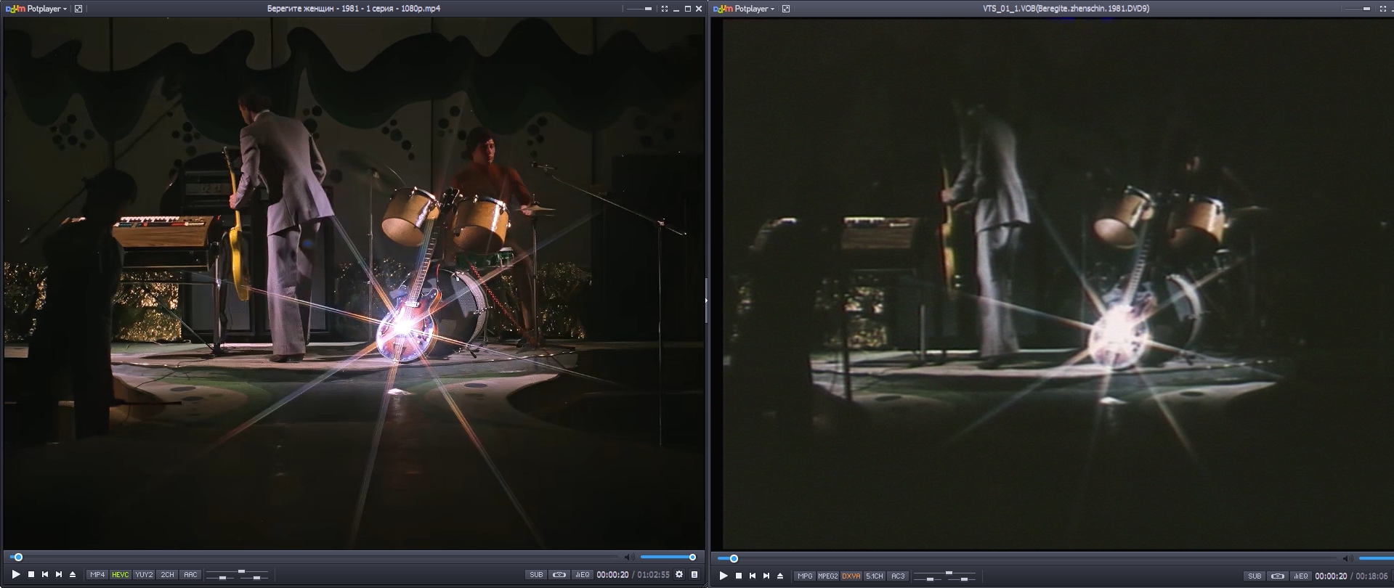Image resolution: width=1394 pixels, height=588 pixels.
Task: Maximize the left Potplayer window
Action: tap(688, 9)
